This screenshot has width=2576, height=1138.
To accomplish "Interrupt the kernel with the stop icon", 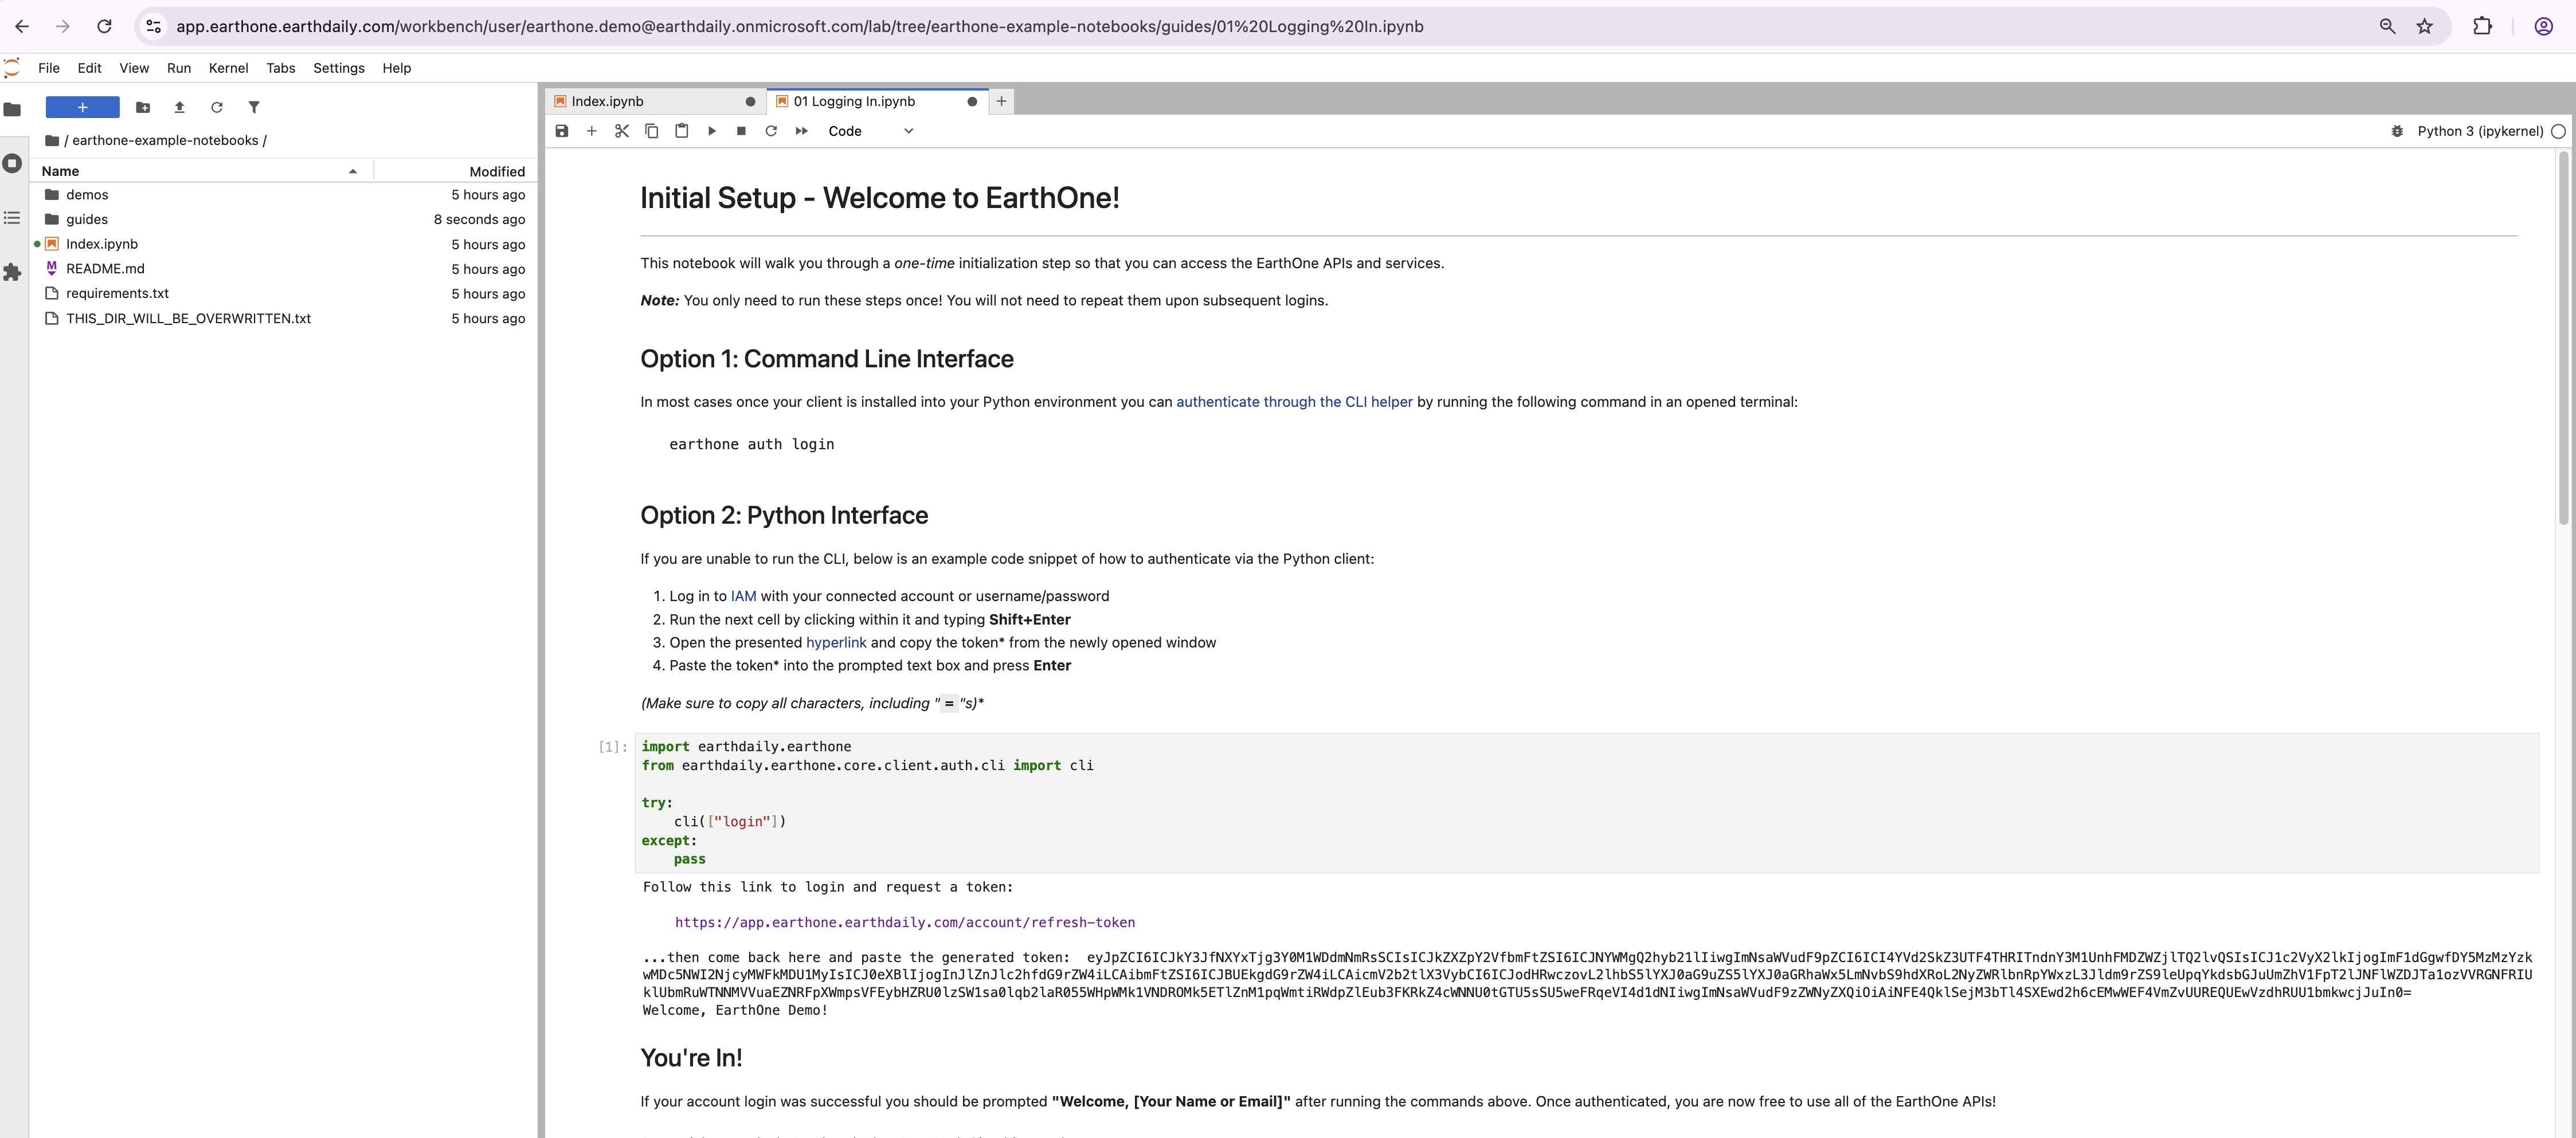I will click(x=741, y=131).
